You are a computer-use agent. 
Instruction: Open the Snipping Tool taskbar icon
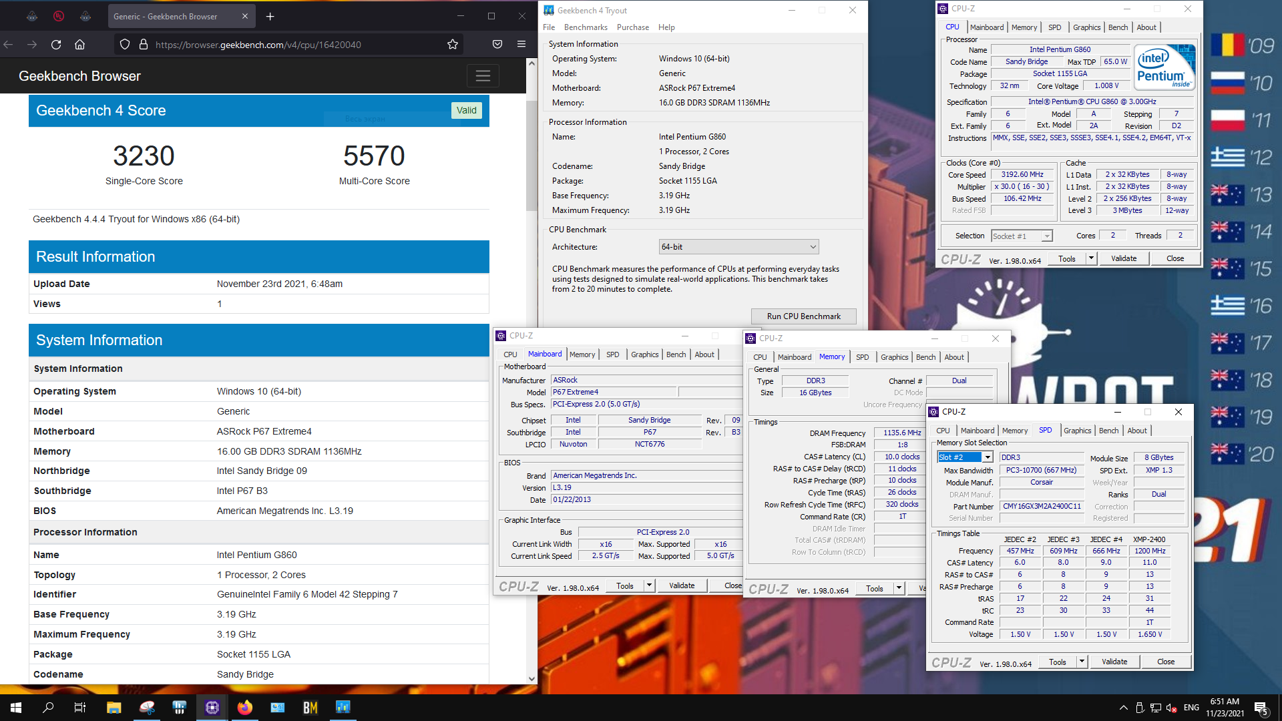(x=147, y=708)
